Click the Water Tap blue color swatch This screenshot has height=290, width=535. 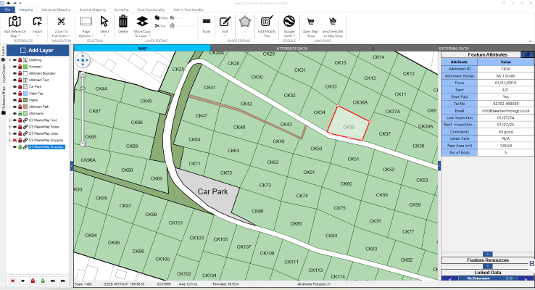(x=25, y=94)
